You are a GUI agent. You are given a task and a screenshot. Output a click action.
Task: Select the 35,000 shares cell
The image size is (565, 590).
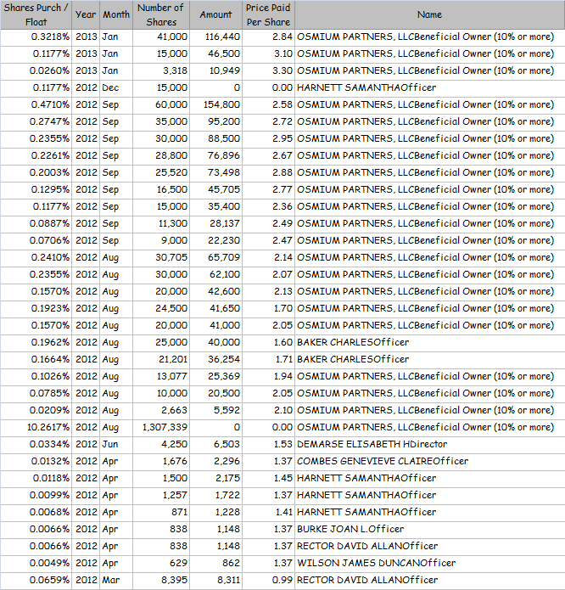point(161,121)
